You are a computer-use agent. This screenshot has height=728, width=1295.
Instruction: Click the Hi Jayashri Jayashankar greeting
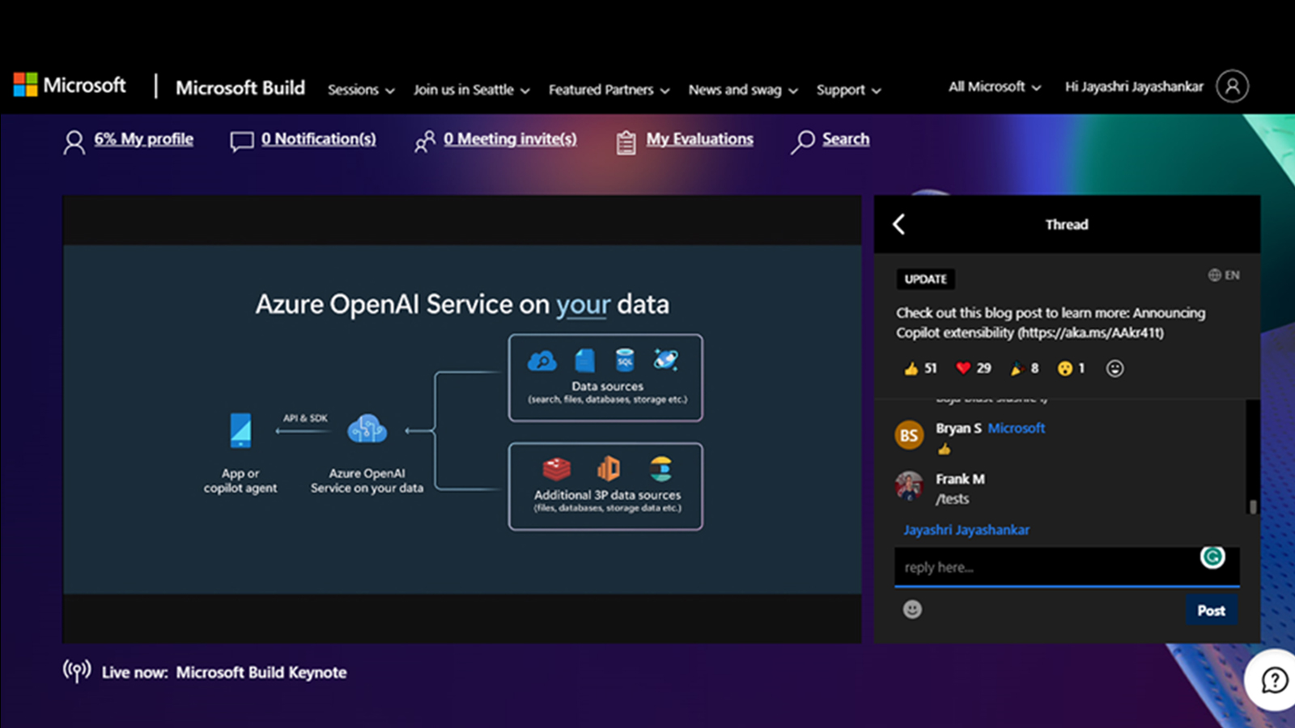[1134, 87]
